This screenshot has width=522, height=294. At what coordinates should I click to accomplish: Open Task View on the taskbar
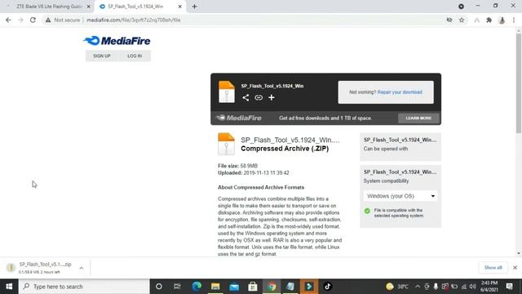(x=177, y=287)
